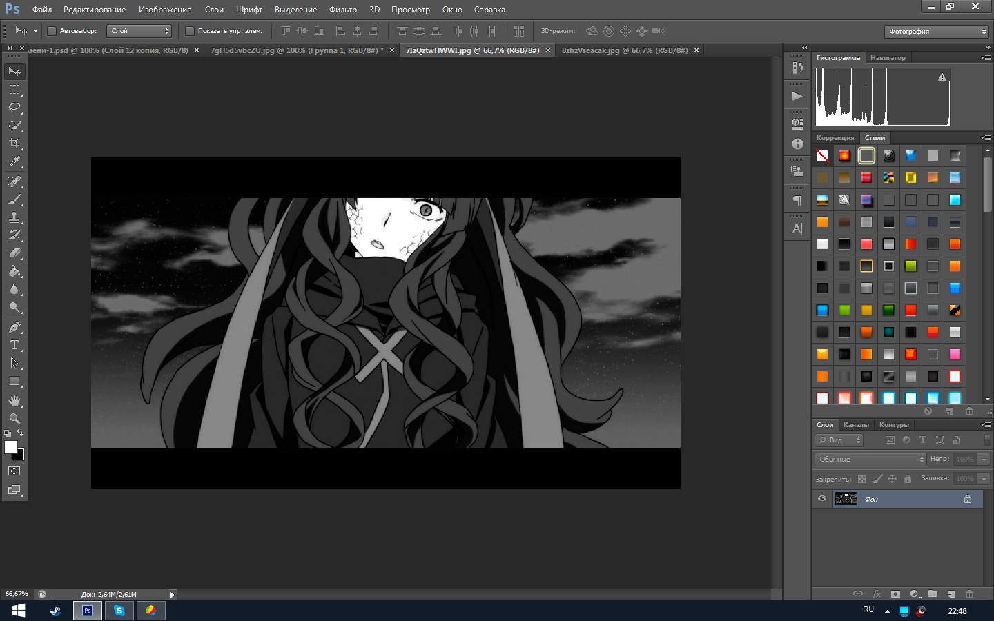The image size is (994, 621).
Task: Select the Blur tool
Action: [14, 289]
